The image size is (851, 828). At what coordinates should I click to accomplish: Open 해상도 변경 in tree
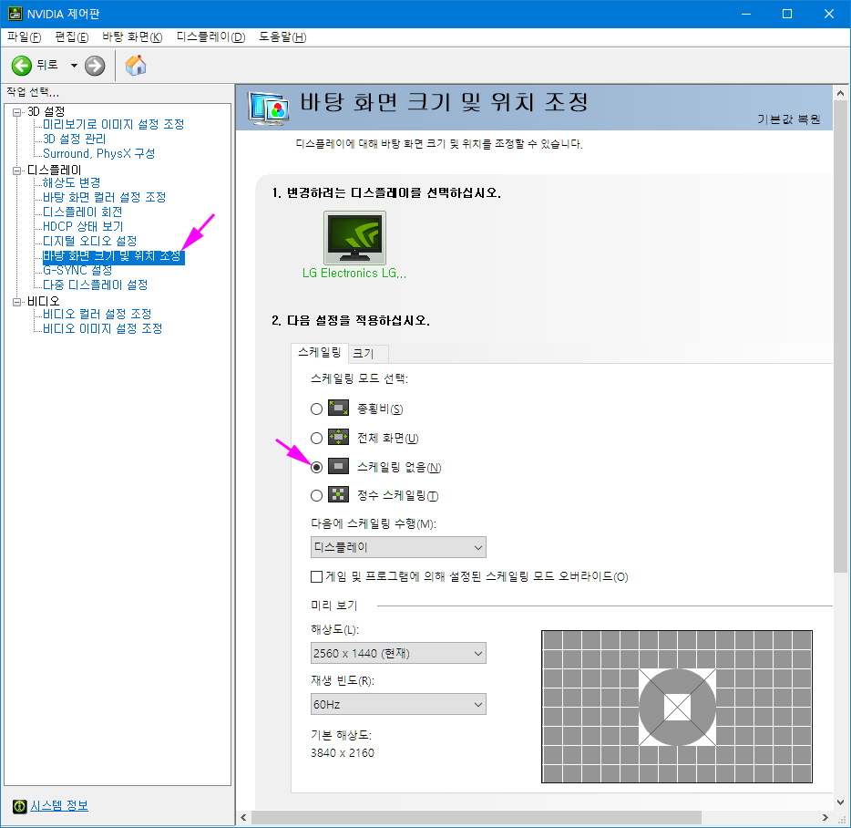(71, 182)
